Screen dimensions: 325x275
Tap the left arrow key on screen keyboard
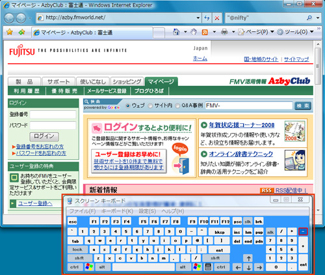(x=238, y=267)
